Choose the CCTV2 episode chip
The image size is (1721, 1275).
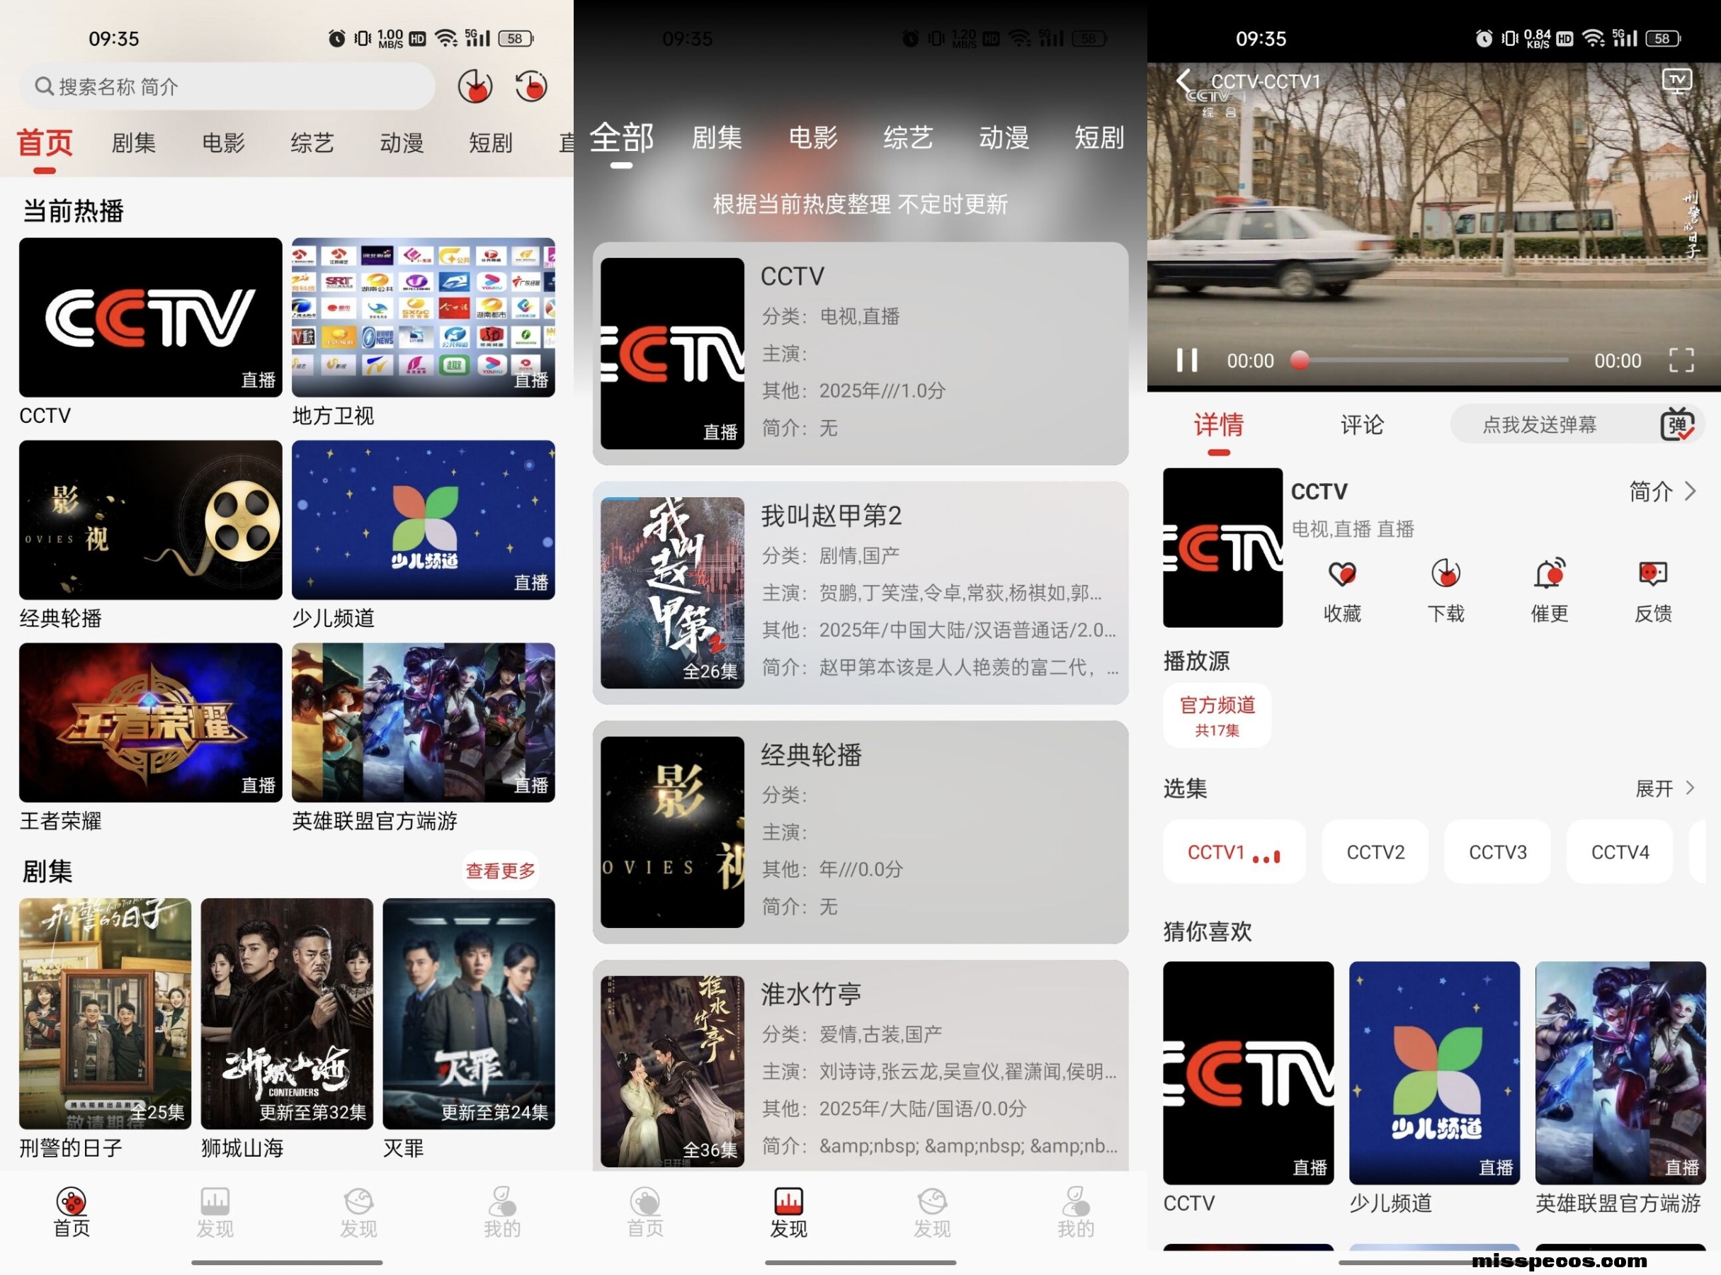[1375, 852]
